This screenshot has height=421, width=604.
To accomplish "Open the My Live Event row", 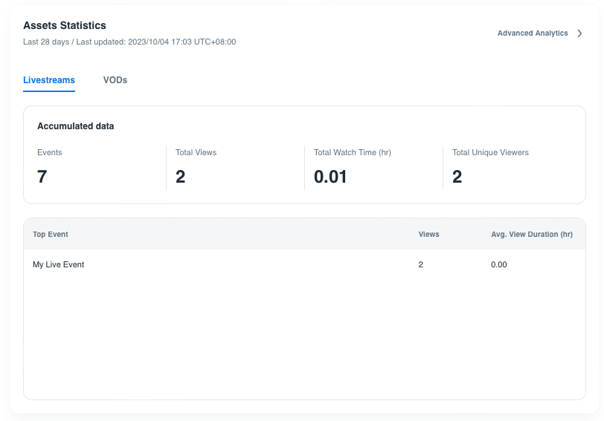I will tap(59, 264).
